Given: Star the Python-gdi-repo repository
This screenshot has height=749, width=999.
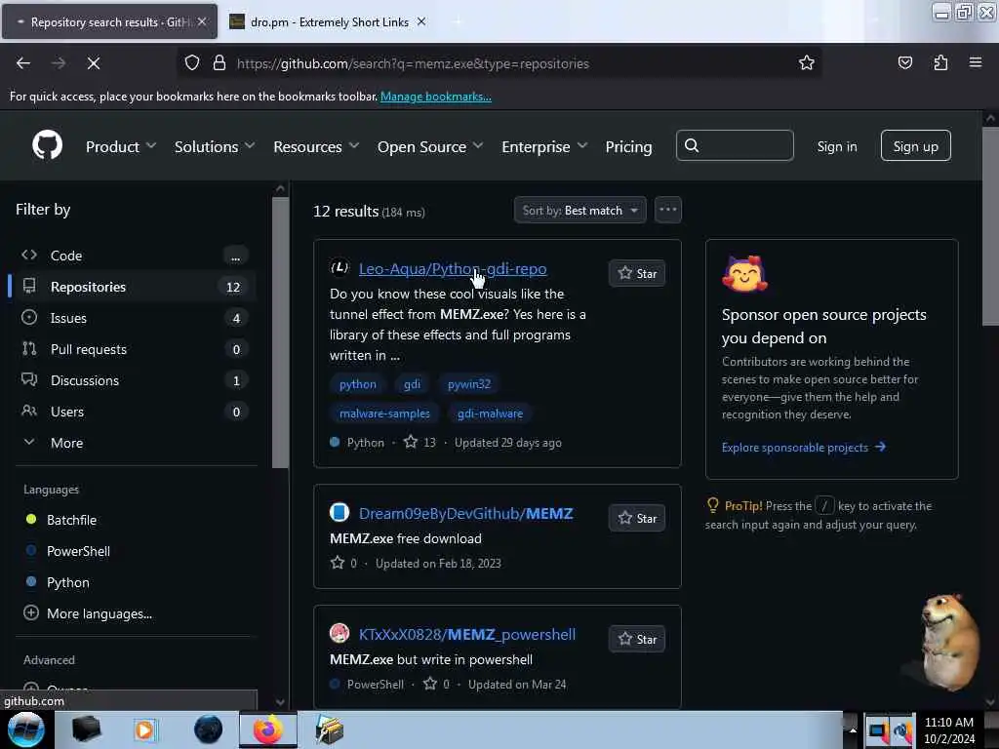Looking at the screenshot, I should point(637,273).
